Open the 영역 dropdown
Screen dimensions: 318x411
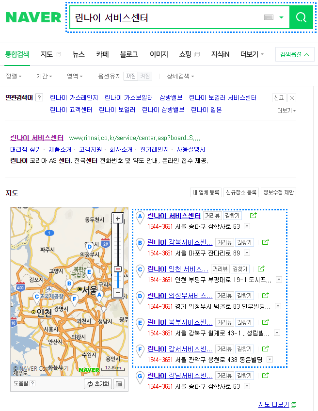point(75,76)
